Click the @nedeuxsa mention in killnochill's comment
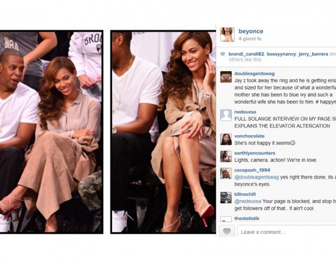336x261 pixels. pos(248,201)
